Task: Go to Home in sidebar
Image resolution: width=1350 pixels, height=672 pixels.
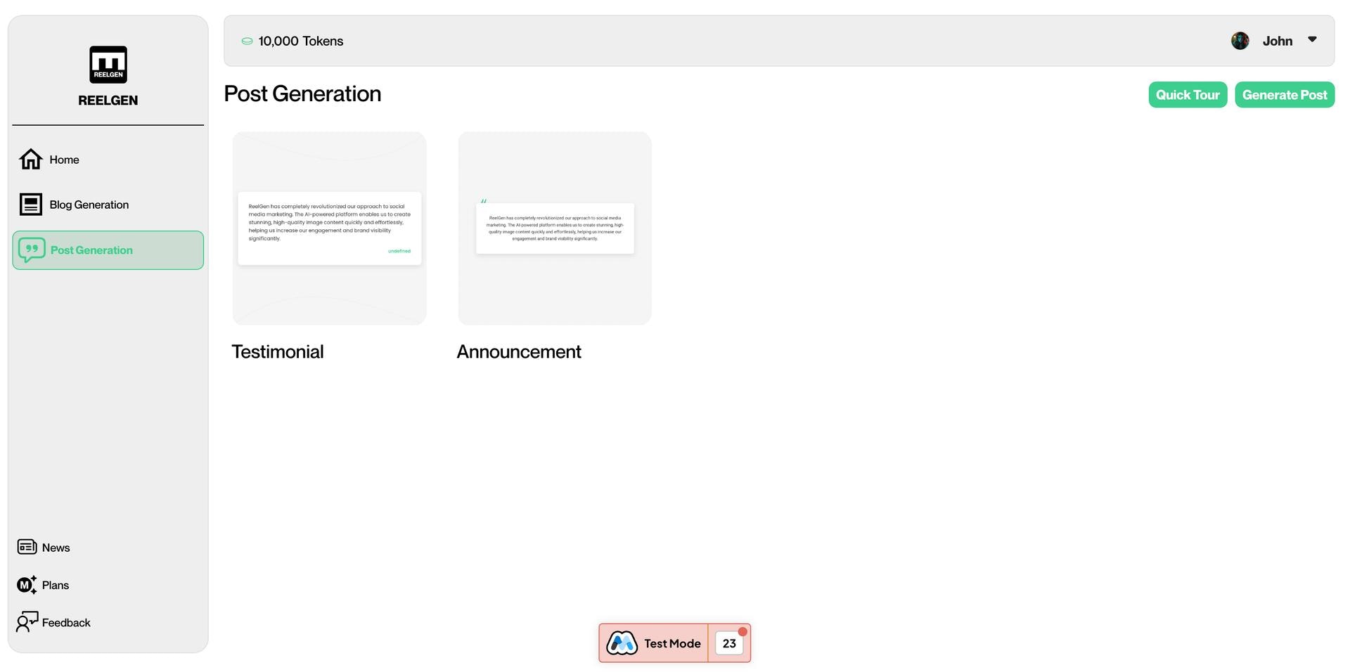Action: 108,160
